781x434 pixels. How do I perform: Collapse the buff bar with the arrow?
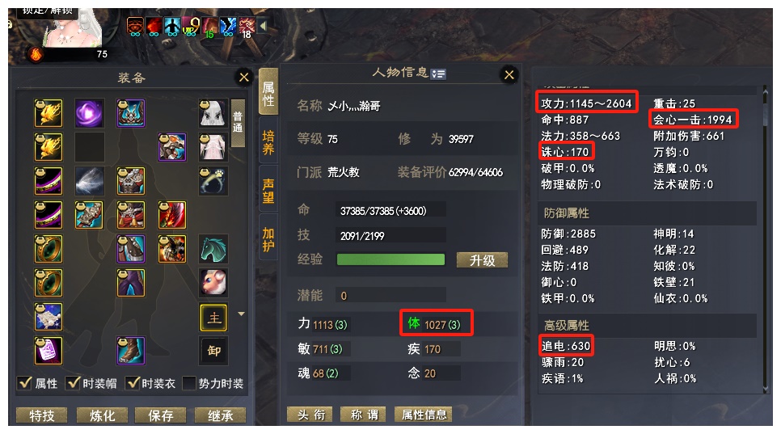[263, 25]
